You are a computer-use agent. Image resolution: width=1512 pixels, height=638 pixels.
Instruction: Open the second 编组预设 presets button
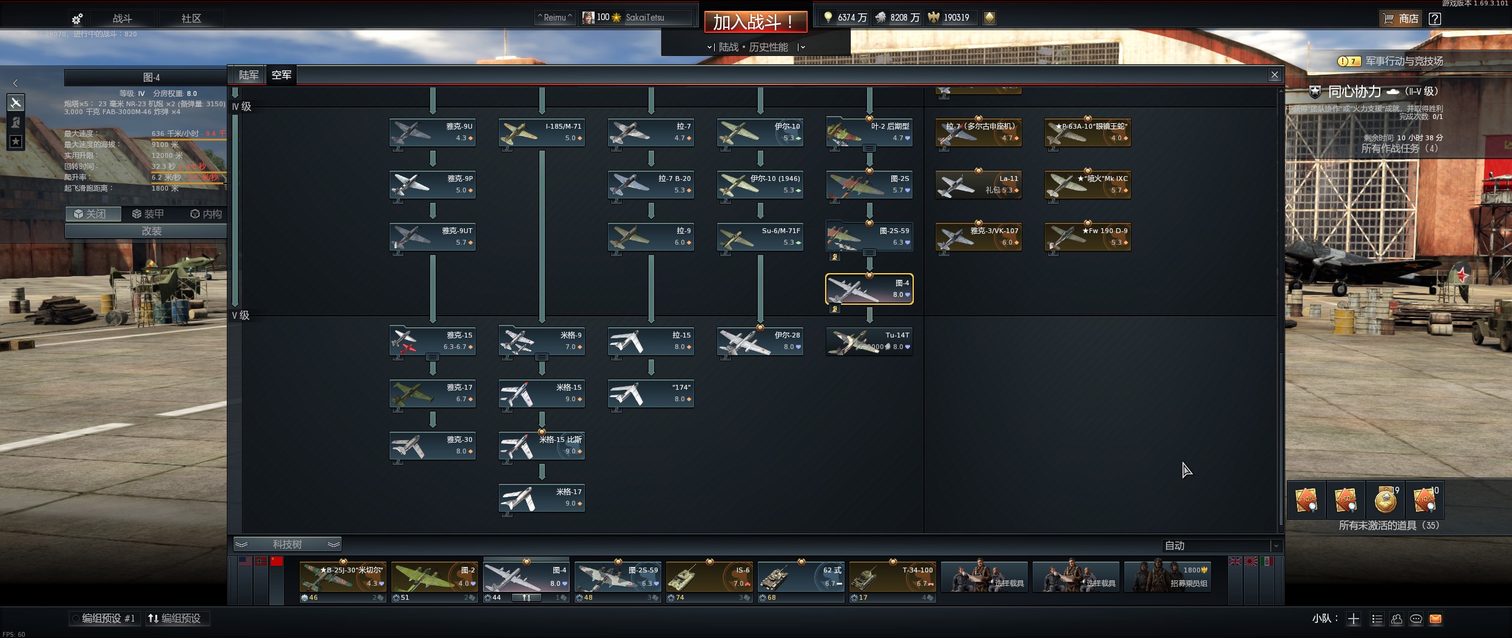pos(177,619)
